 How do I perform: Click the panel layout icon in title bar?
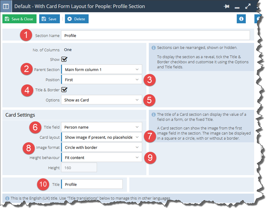(x=6, y=6)
